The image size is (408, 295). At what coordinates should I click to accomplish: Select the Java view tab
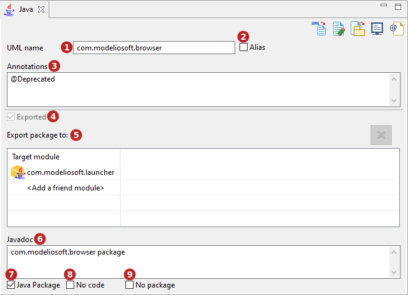[x=26, y=9]
